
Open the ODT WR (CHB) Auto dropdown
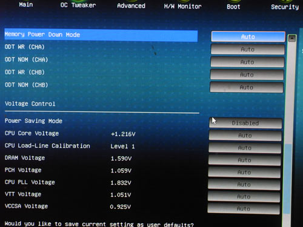247,74
